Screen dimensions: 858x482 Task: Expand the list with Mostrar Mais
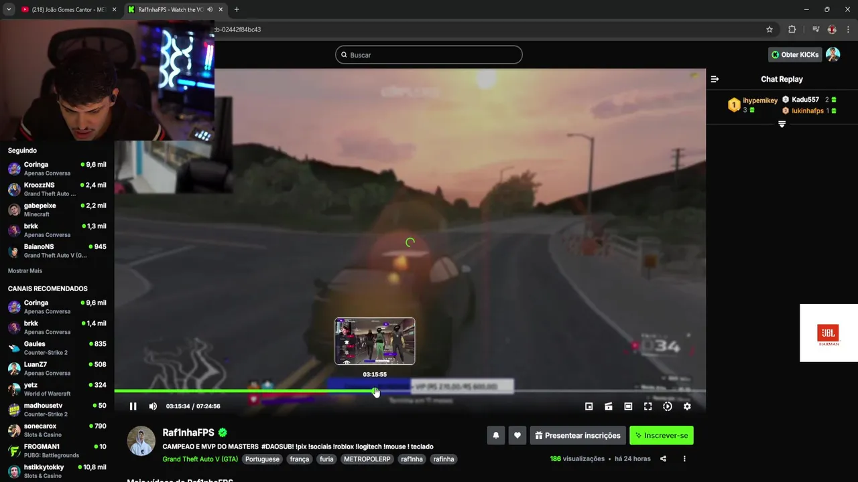click(25, 270)
